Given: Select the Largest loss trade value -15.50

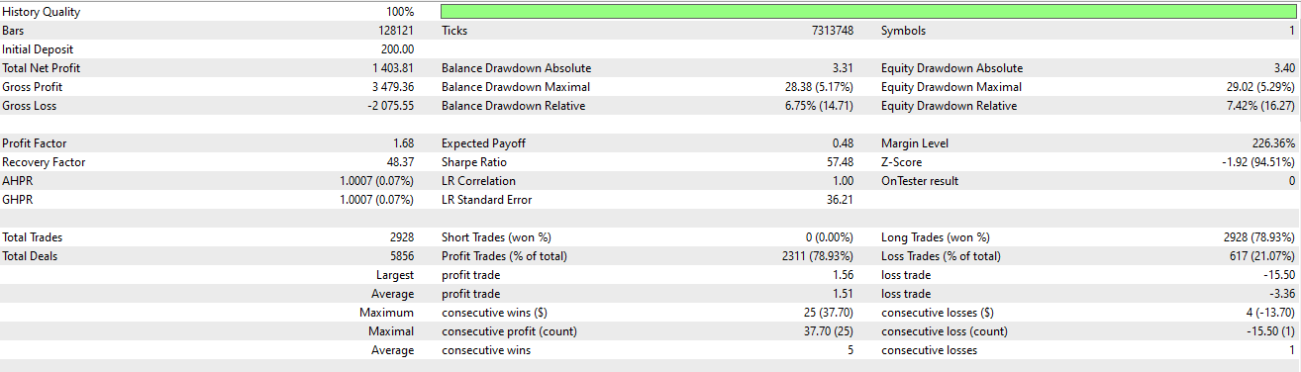Looking at the screenshot, I should [x=1278, y=275].
